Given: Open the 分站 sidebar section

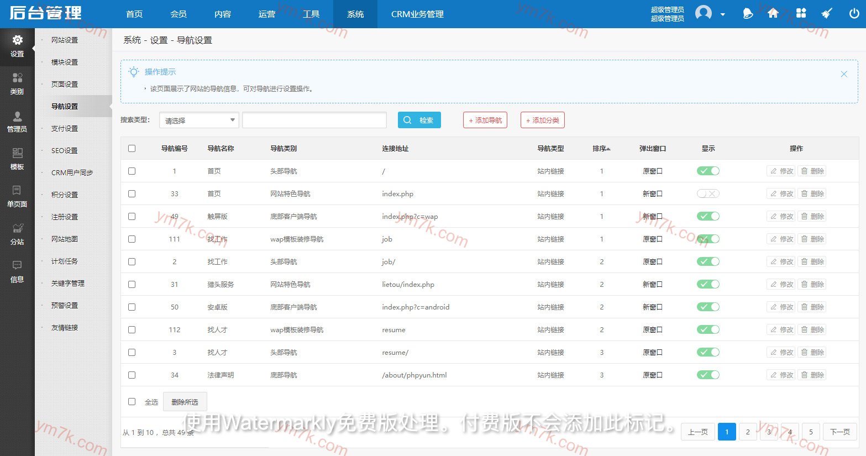Looking at the screenshot, I should (x=17, y=234).
